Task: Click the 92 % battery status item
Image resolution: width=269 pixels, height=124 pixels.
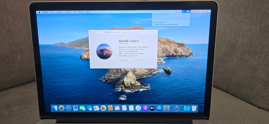Action: 186,11
